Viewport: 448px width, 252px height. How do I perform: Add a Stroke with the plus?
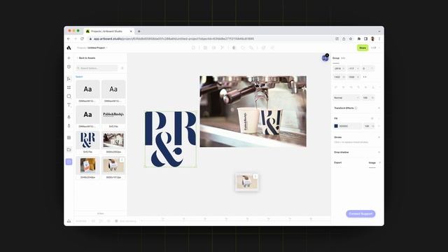point(379,137)
